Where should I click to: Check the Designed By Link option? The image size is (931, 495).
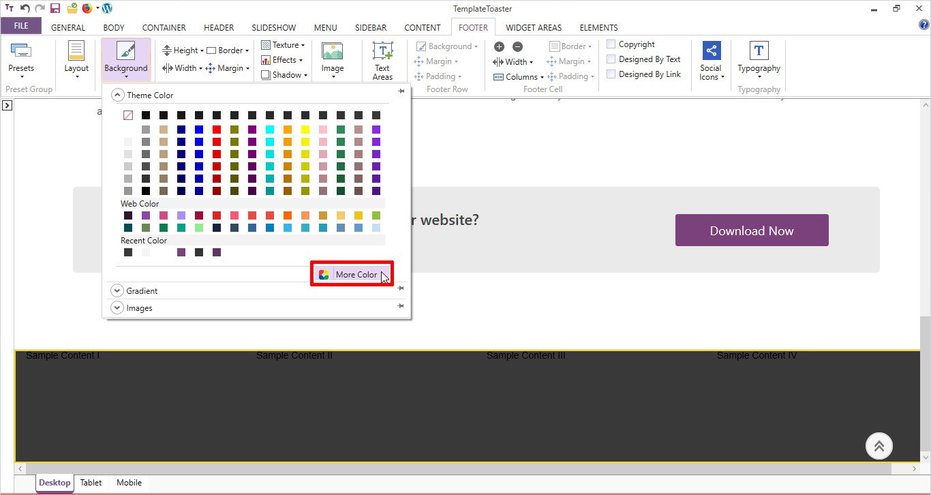click(x=611, y=74)
